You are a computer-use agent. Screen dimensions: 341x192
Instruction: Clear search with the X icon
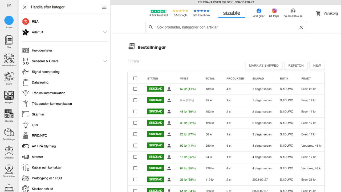(301, 27)
